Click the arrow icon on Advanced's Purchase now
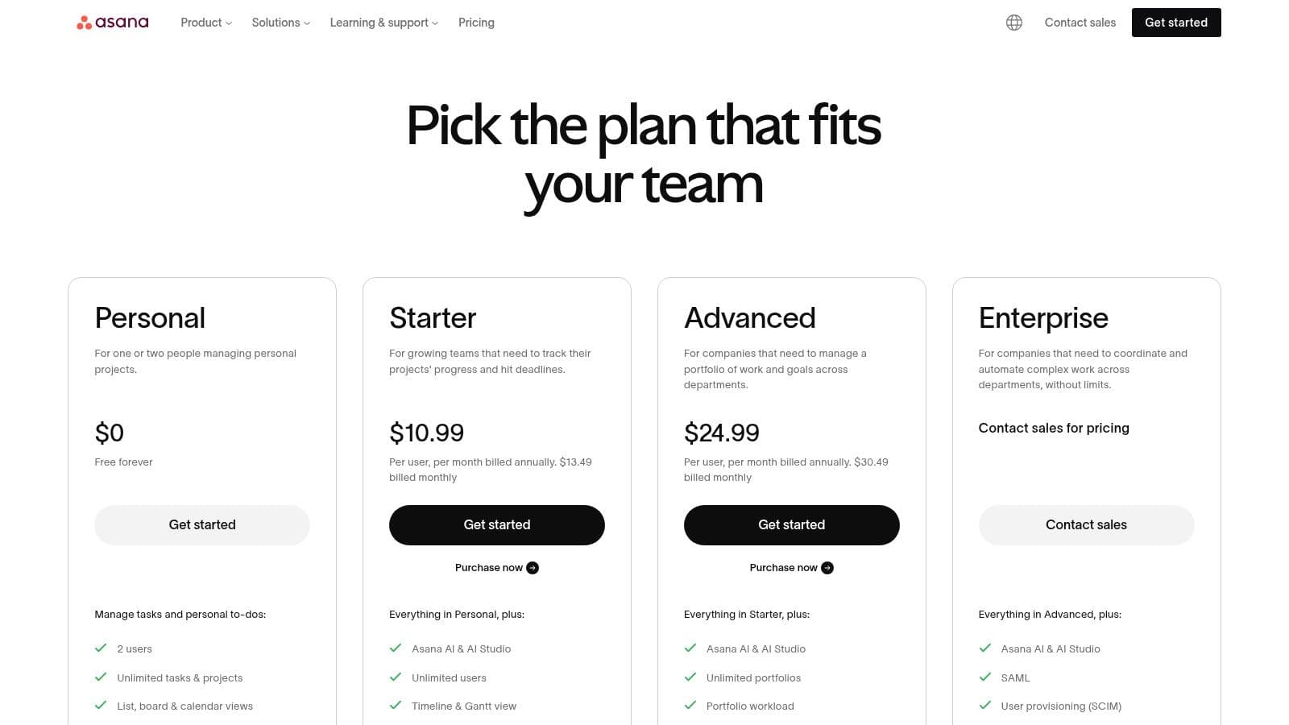1289x725 pixels. [x=827, y=567]
